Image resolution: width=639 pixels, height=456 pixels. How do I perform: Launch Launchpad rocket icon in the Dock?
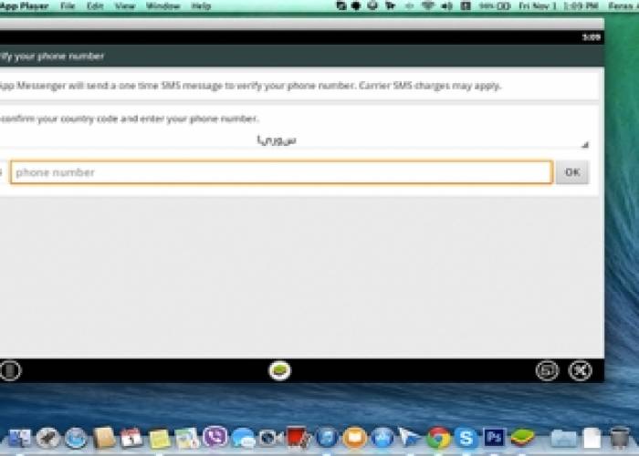pos(48,439)
